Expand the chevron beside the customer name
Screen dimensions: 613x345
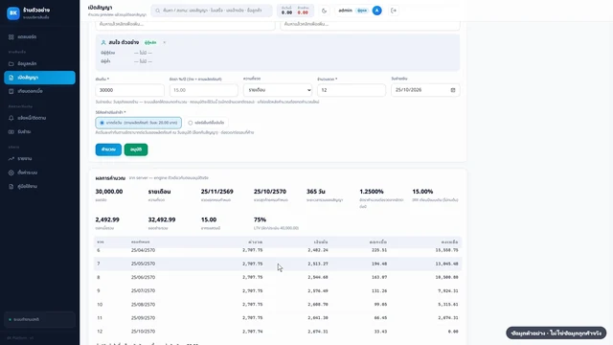click(x=164, y=42)
